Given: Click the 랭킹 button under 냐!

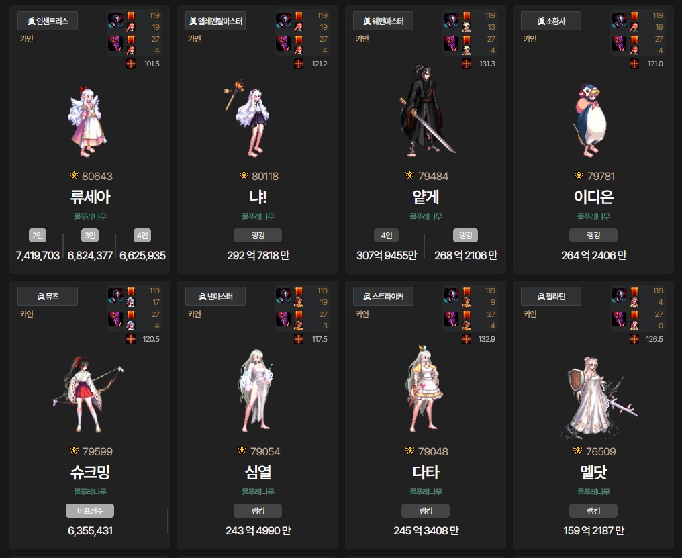Looking at the screenshot, I should click(x=258, y=236).
